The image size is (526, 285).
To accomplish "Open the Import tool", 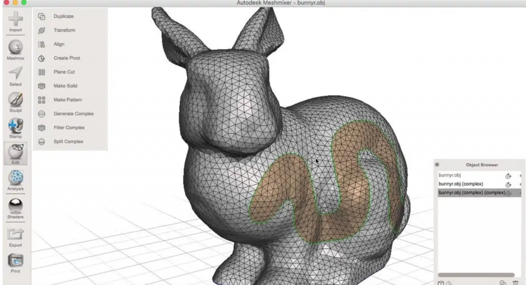I will coord(15,22).
